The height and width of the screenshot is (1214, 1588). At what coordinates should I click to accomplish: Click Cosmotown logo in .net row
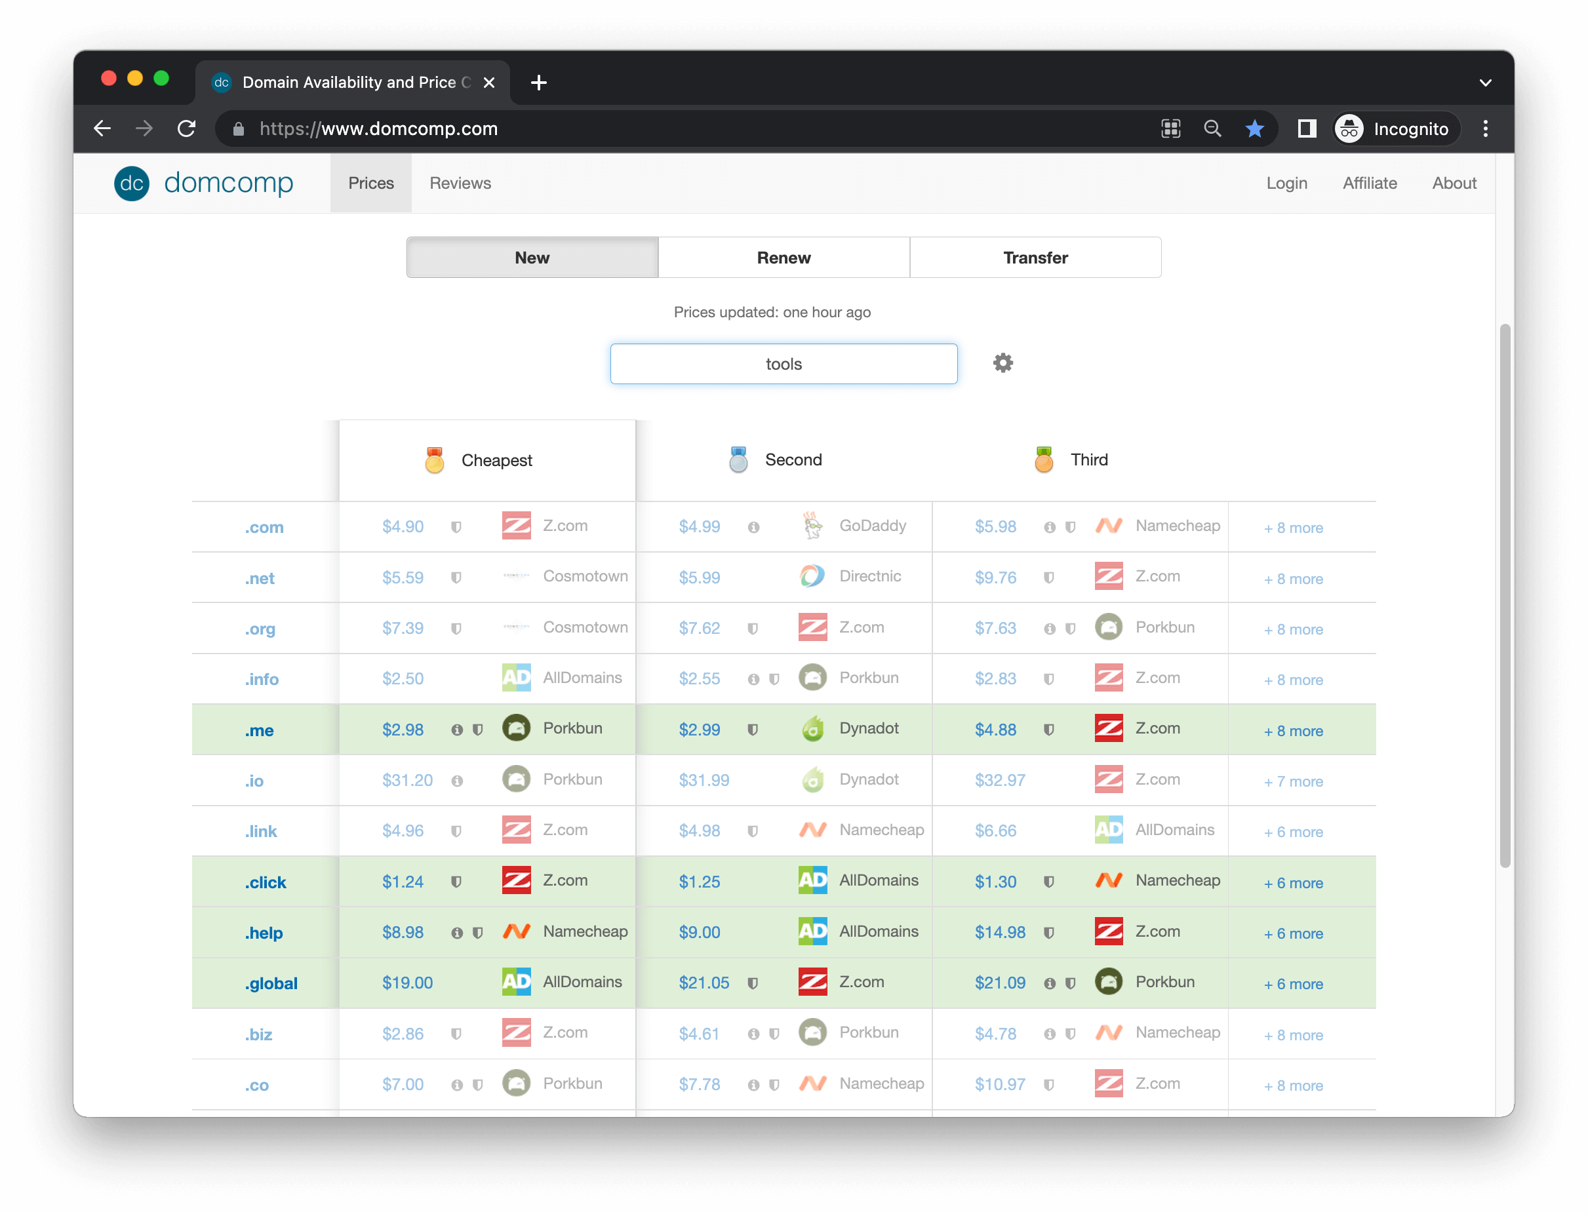(x=516, y=576)
